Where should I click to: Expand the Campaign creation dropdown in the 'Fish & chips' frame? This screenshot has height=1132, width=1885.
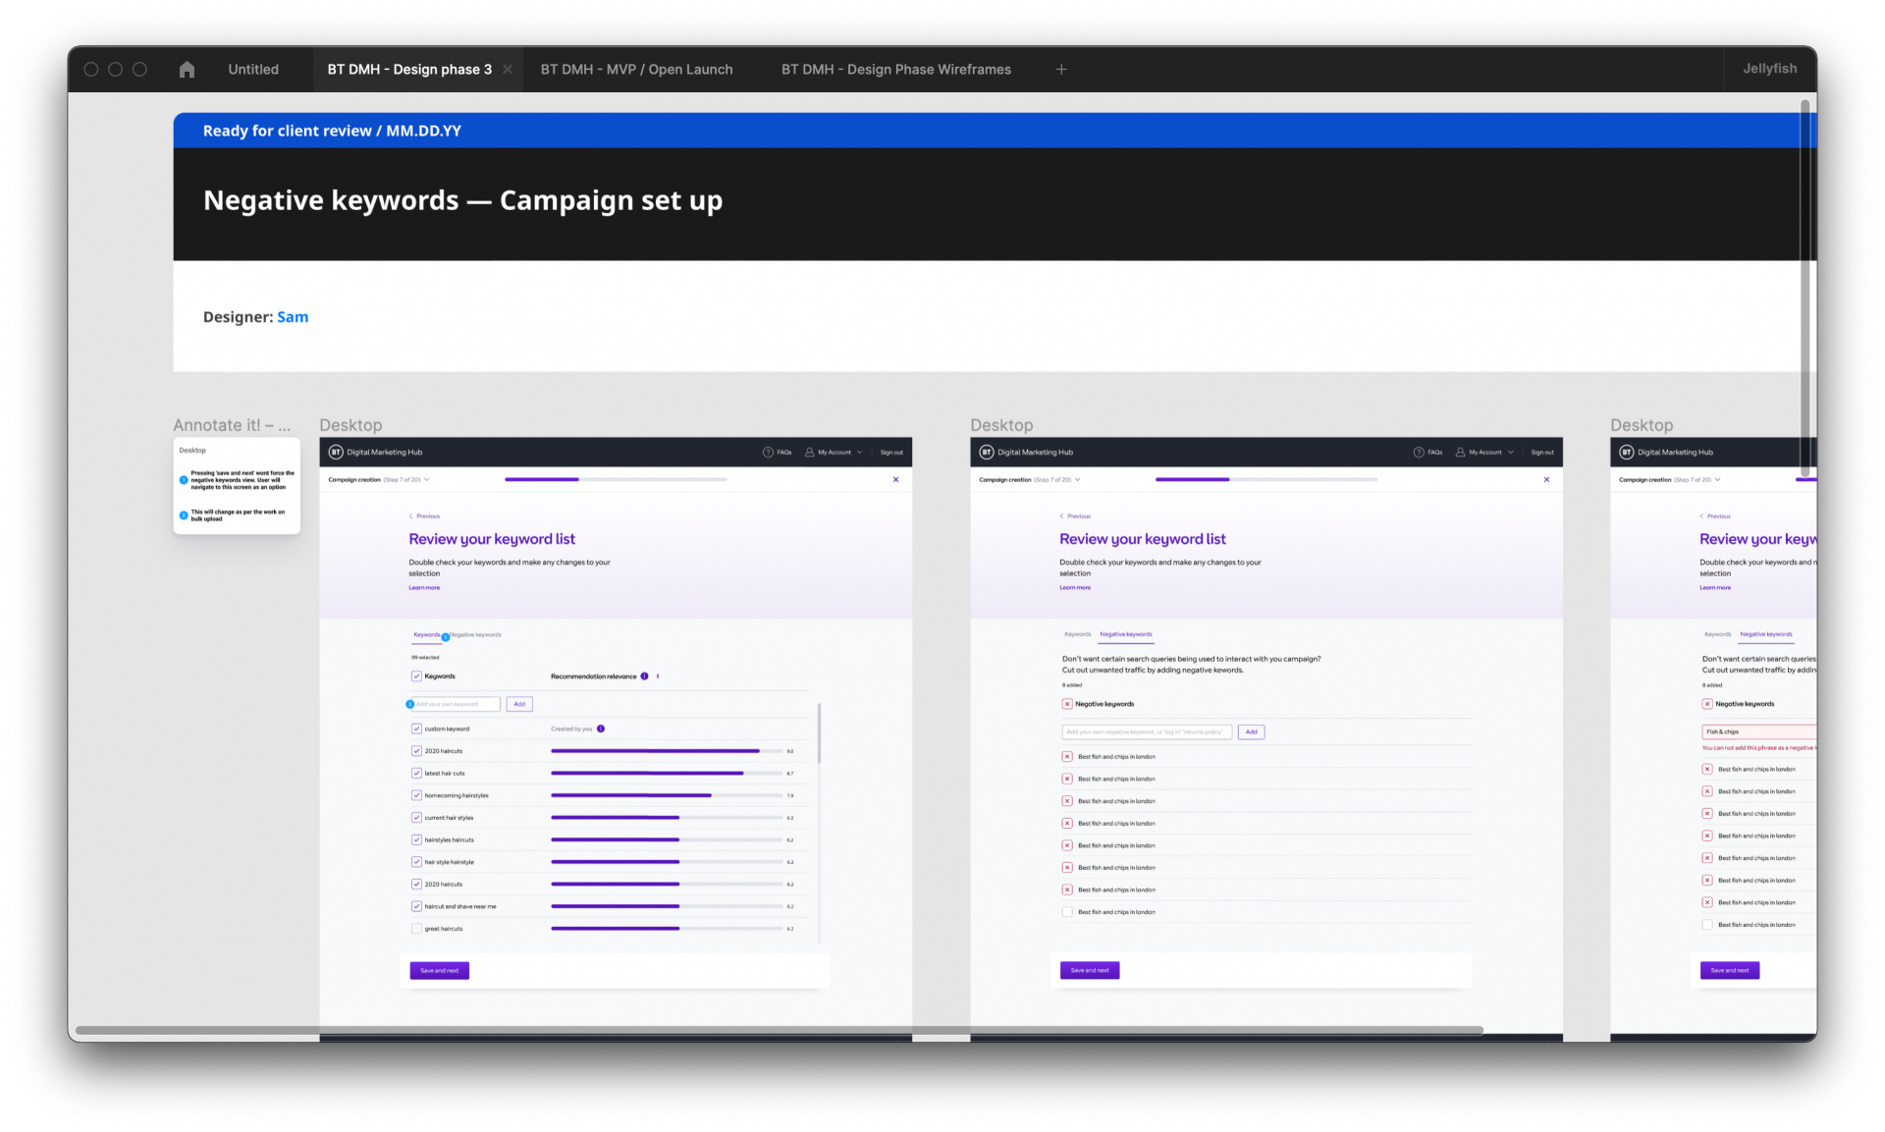pos(1718,480)
